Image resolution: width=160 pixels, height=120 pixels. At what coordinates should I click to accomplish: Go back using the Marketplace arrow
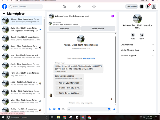click(4, 13)
